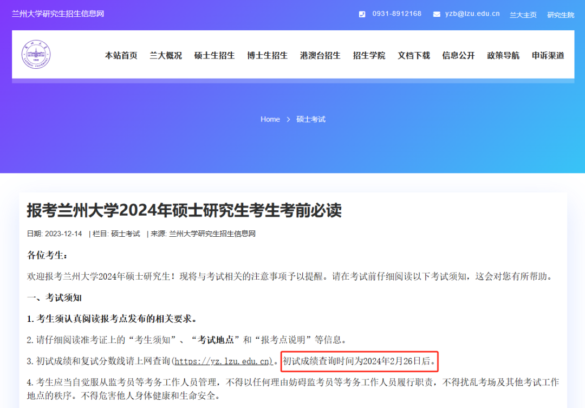Viewport: 585px width, 408px height.
Task: Click the phone icon in header
Action: (x=362, y=14)
